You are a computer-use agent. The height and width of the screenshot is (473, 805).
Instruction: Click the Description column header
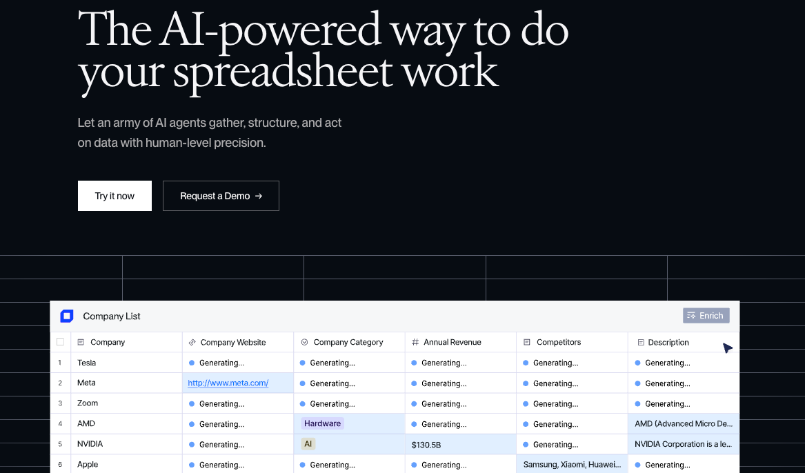point(684,342)
